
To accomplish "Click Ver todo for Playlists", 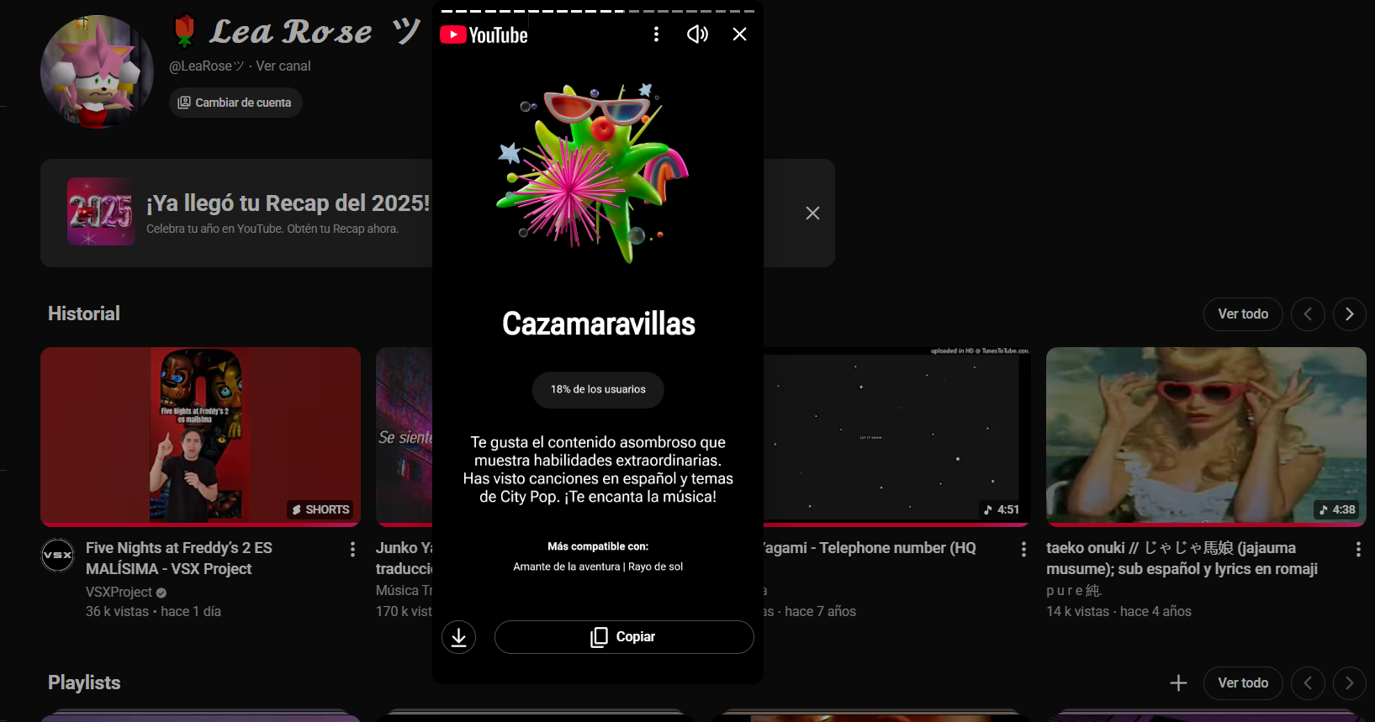I will pyautogui.click(x=1243, y=683).
